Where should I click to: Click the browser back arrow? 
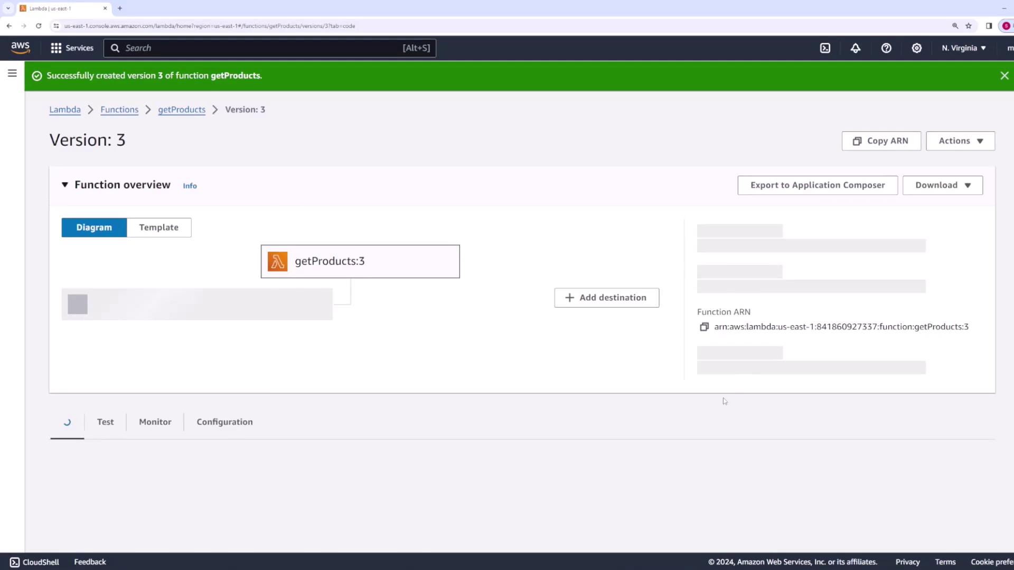click(x=9, y=26)
